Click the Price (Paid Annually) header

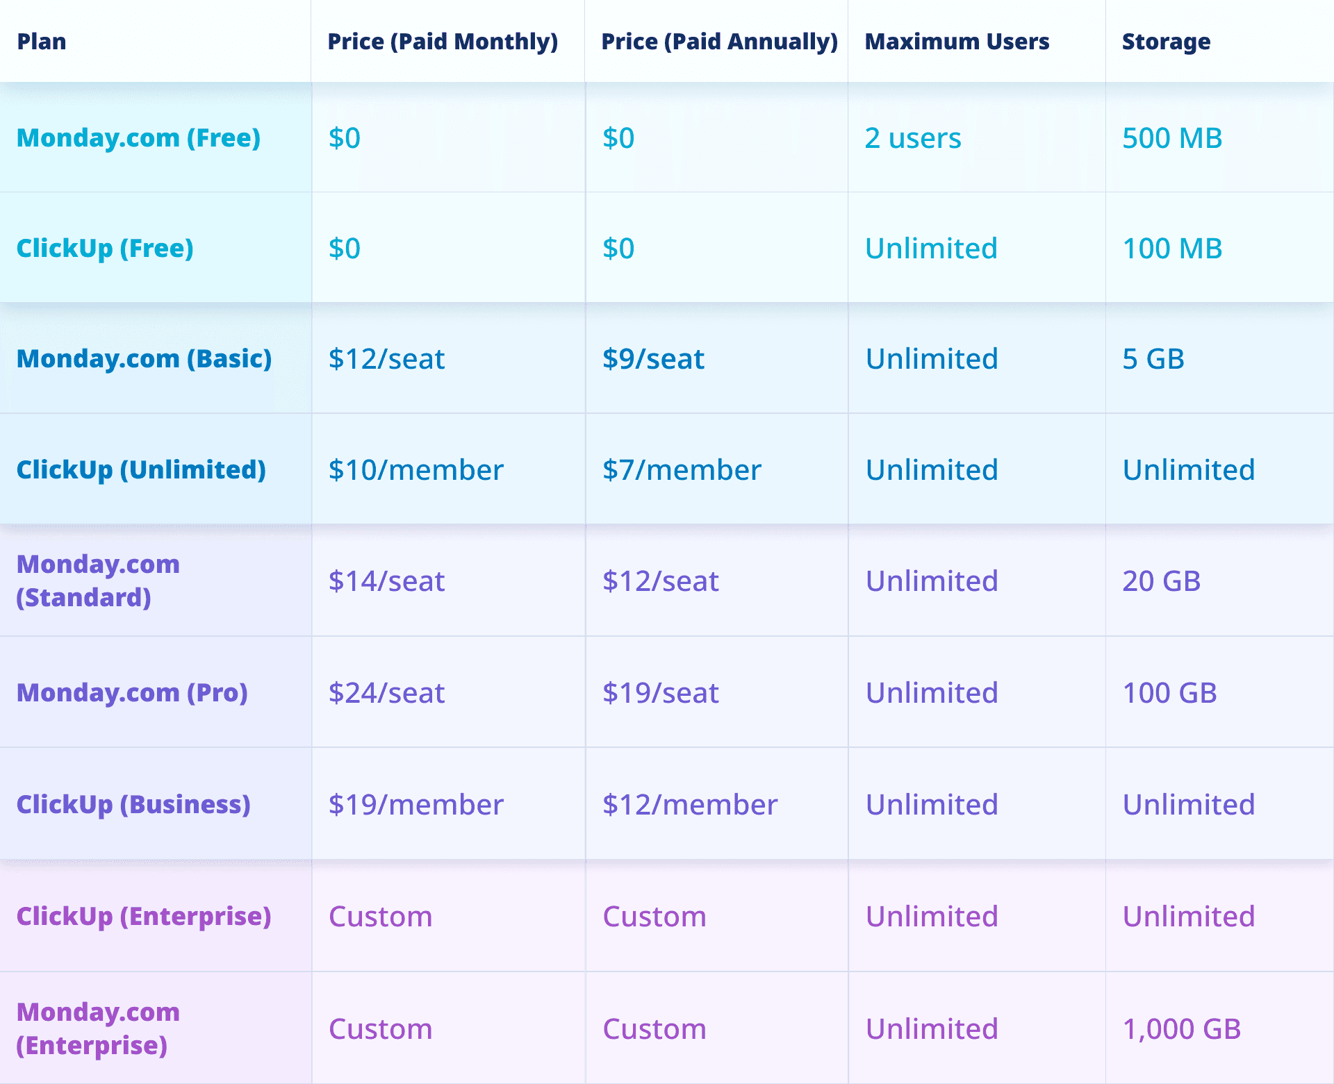719,42
